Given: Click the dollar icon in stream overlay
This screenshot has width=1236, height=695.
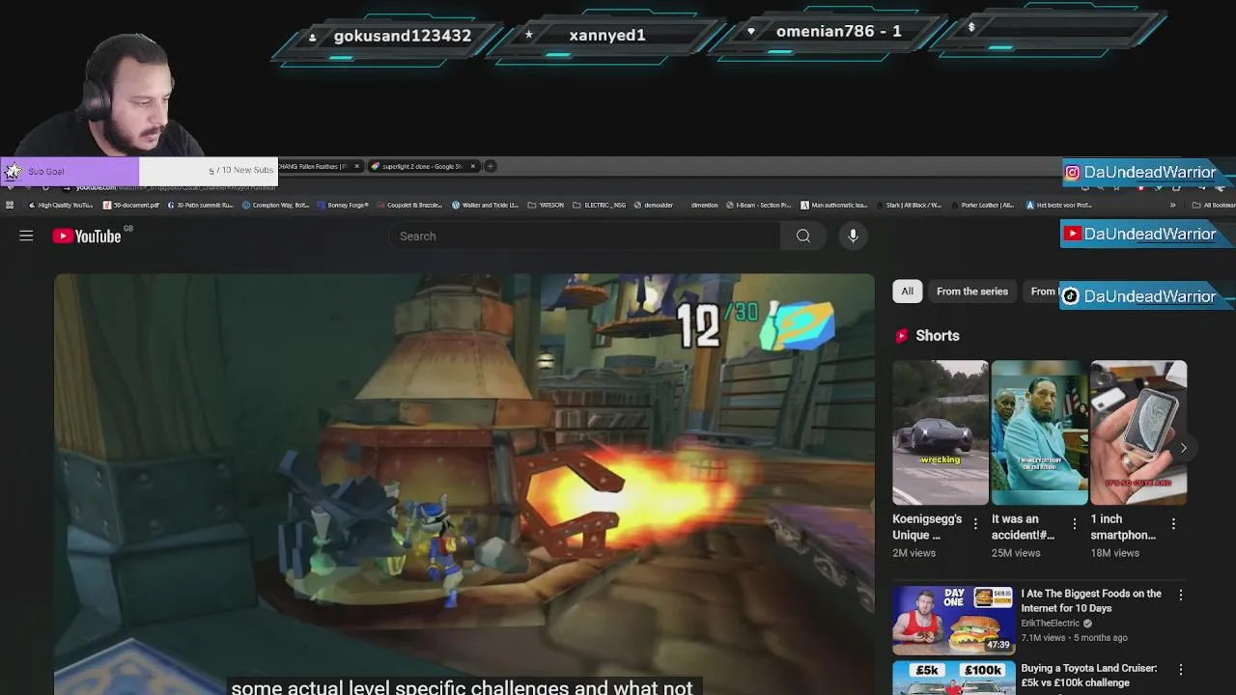Looking at the screenshot, I should pyautogui.click(x=971, y=28).
